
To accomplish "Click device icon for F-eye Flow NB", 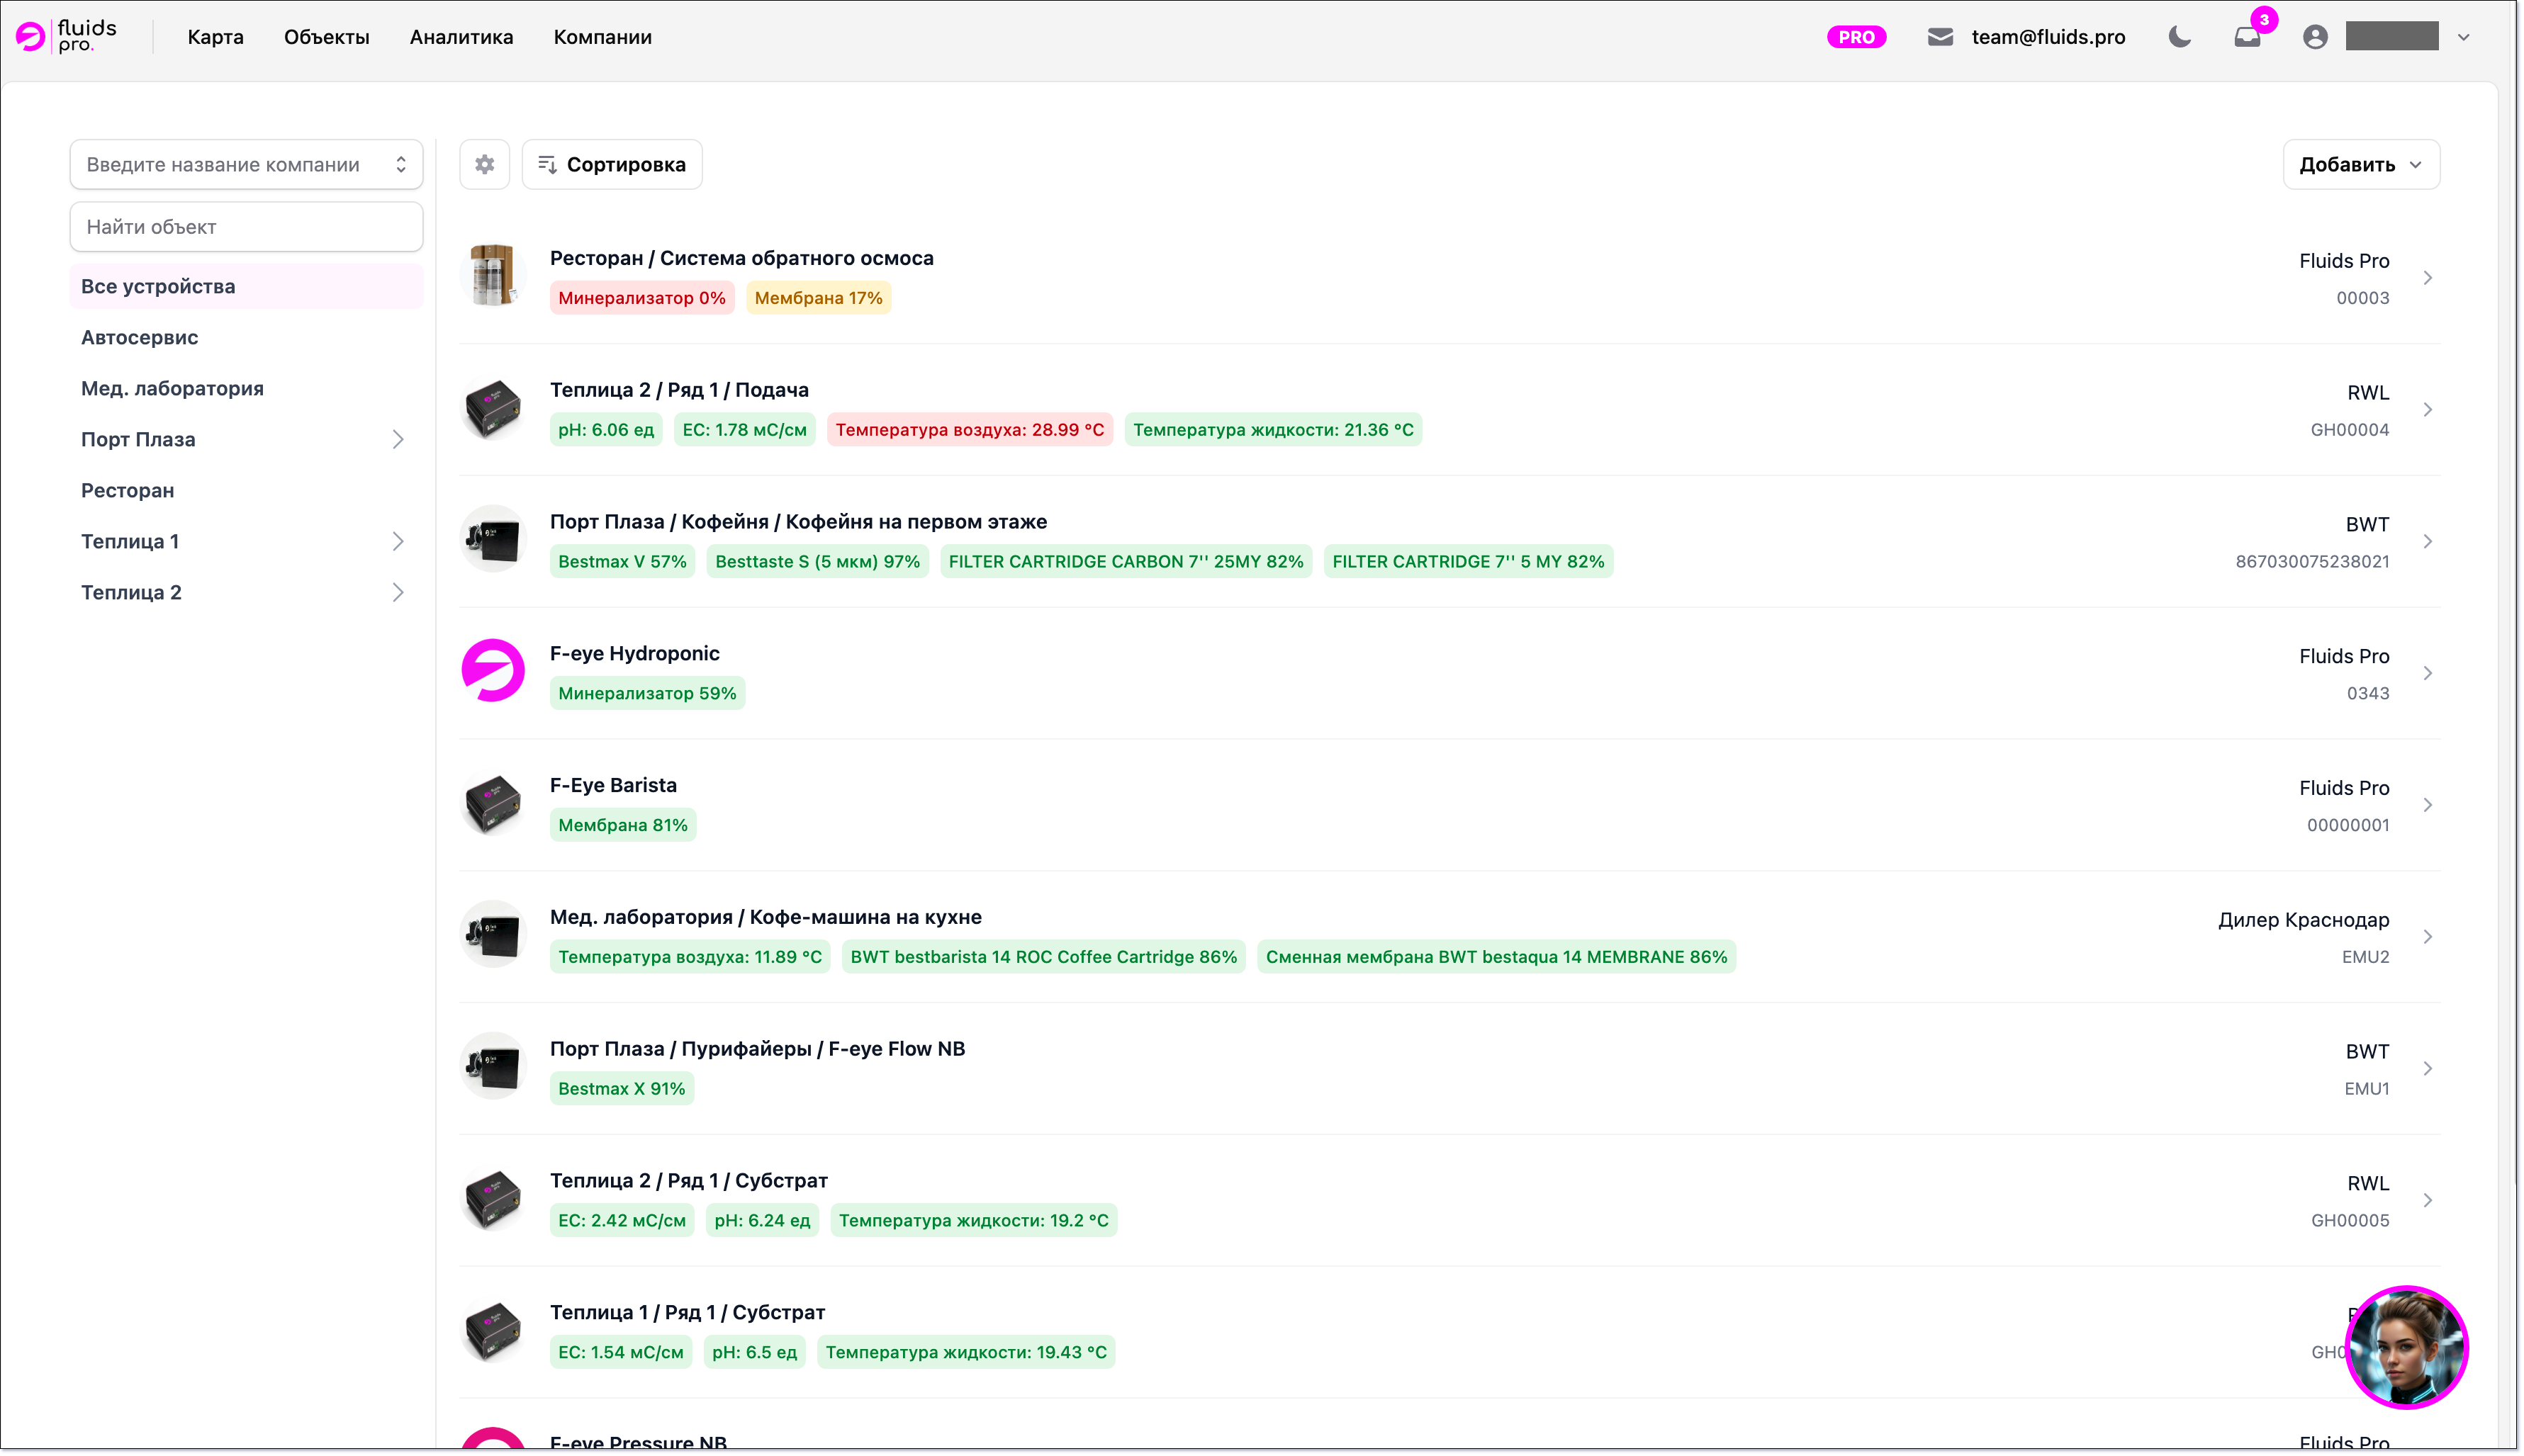I will click(492, 1067).
